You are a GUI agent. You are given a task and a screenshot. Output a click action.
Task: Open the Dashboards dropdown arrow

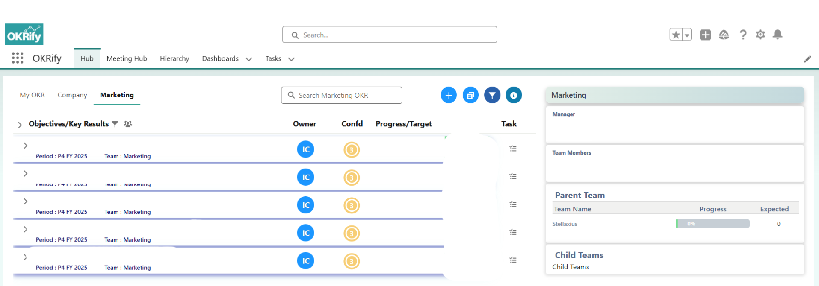click(249, 59)
